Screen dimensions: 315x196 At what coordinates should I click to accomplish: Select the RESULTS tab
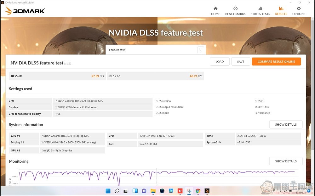[281, 11]
